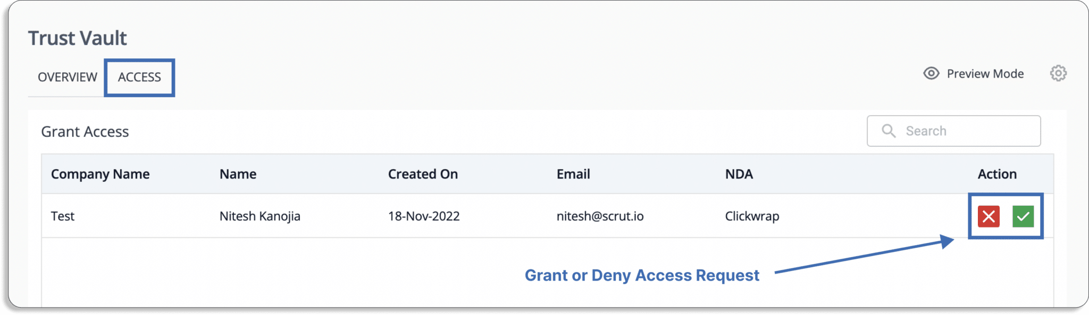Sort by Company Name column header
The image size is (1089, 315).
coord(100,174)
